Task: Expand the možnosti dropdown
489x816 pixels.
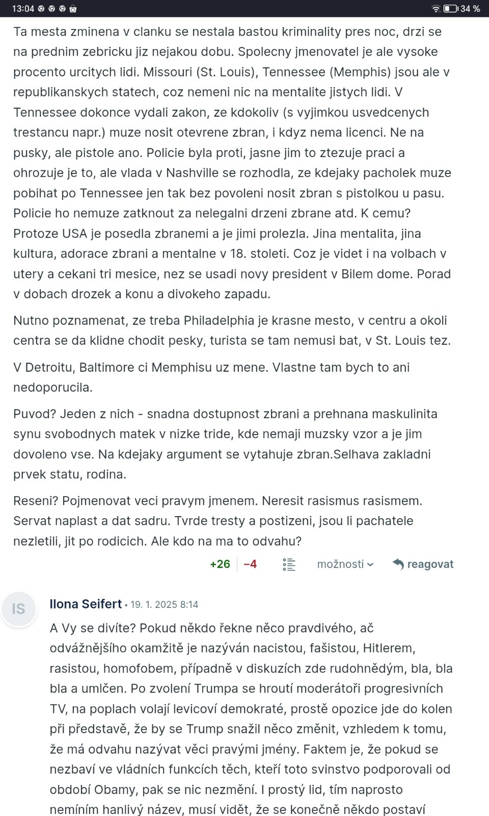Action: tap(345, 564)
